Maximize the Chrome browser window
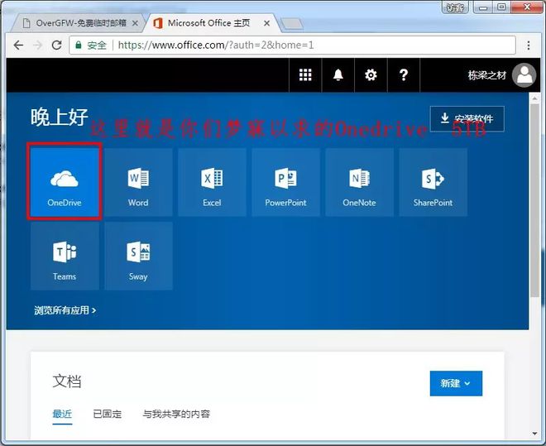The width and height of the screenshot is (546, 446). (501, 7)
